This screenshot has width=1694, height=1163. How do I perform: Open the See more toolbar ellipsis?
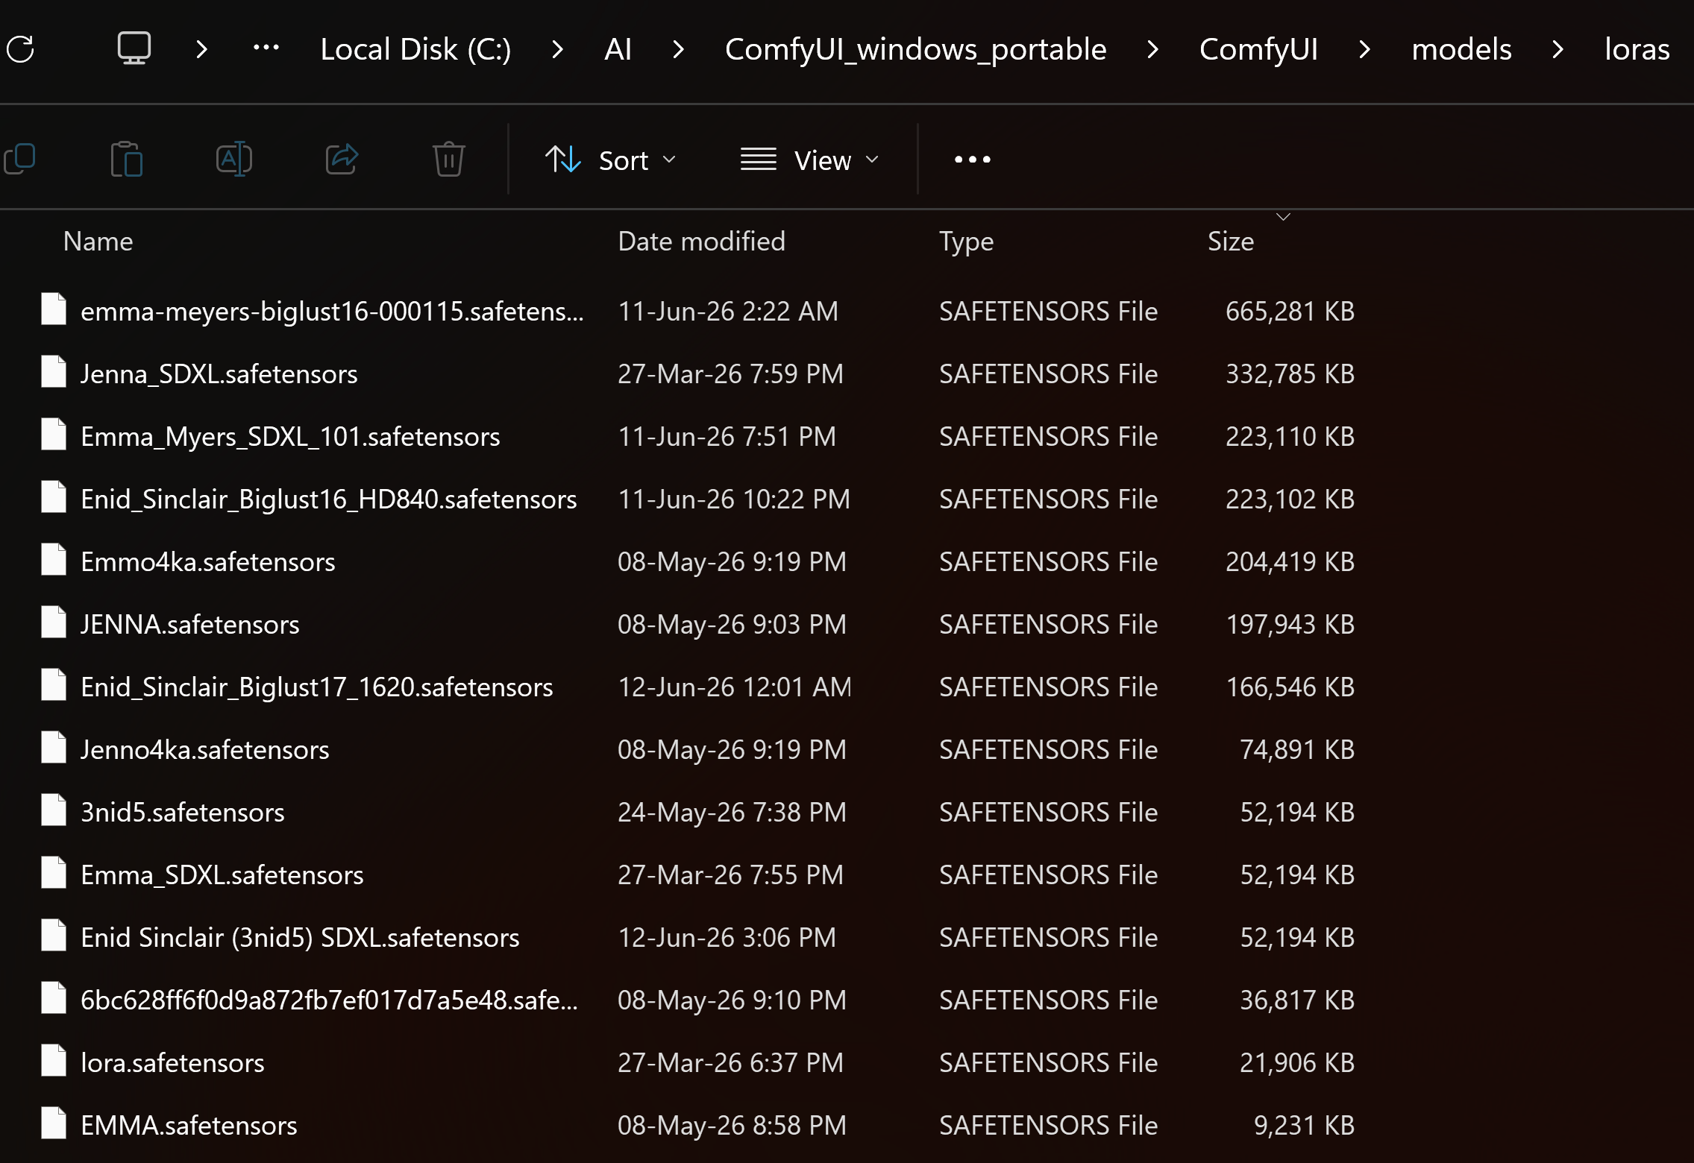pyautogui.click(x=973, y=160)
